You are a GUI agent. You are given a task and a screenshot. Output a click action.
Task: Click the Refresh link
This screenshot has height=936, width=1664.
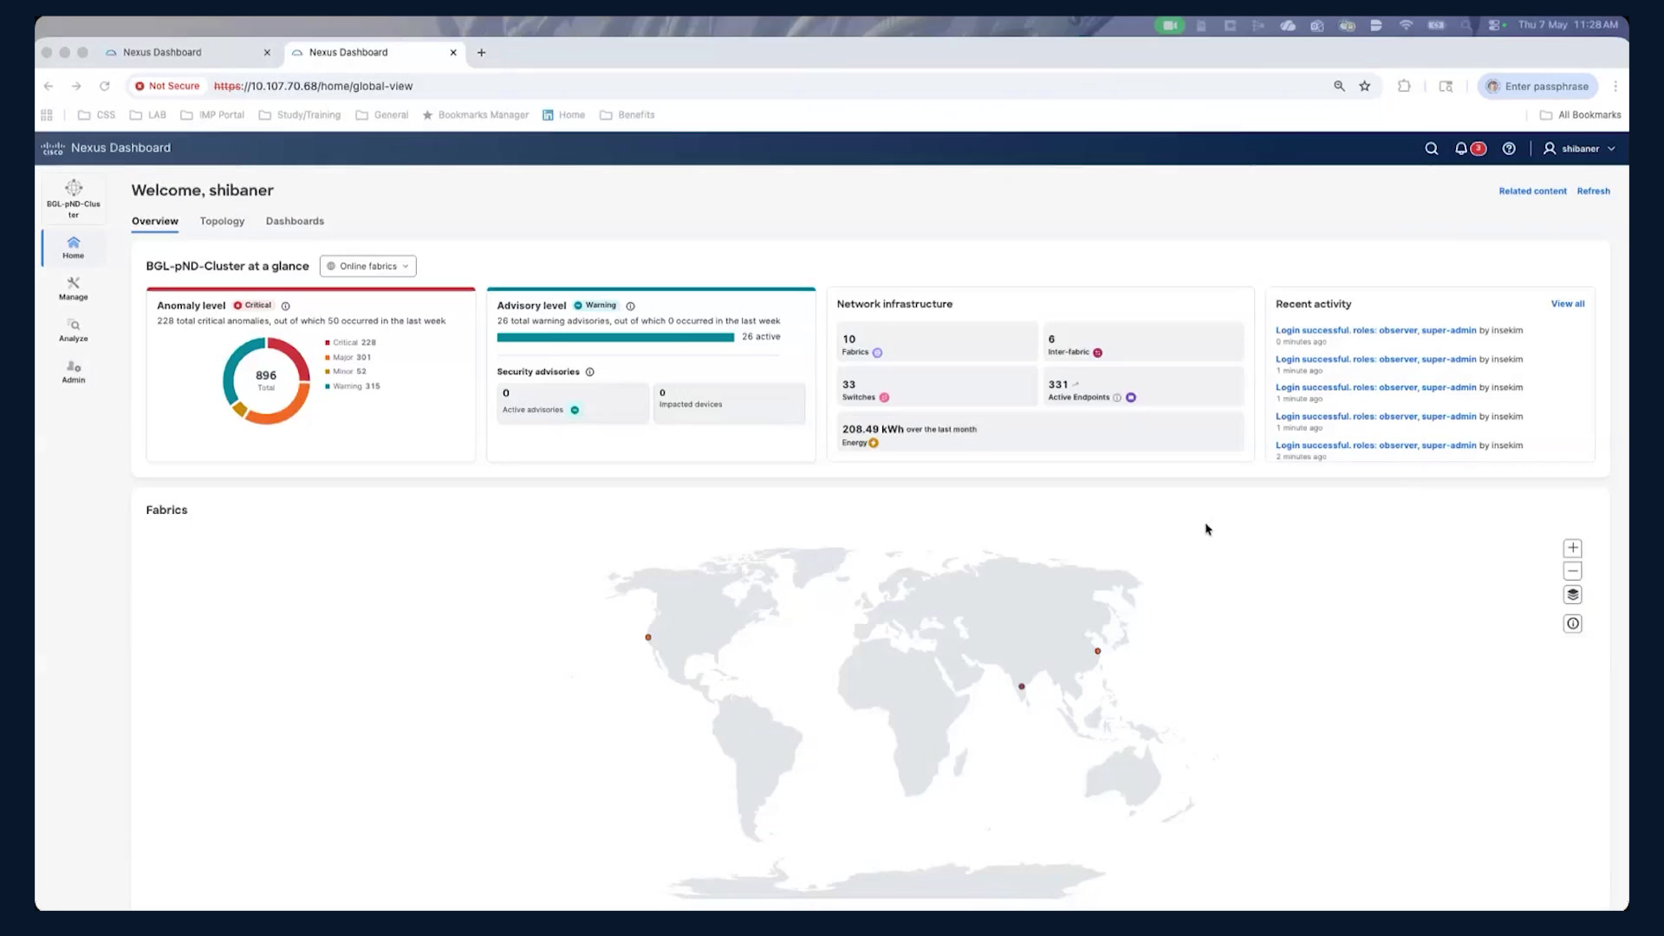point(1593,191)
